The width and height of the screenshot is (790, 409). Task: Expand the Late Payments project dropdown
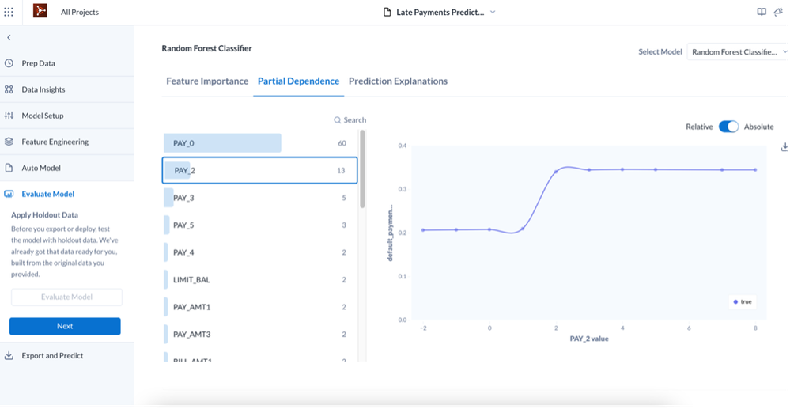pyautogui.click(x=493, y=12)
